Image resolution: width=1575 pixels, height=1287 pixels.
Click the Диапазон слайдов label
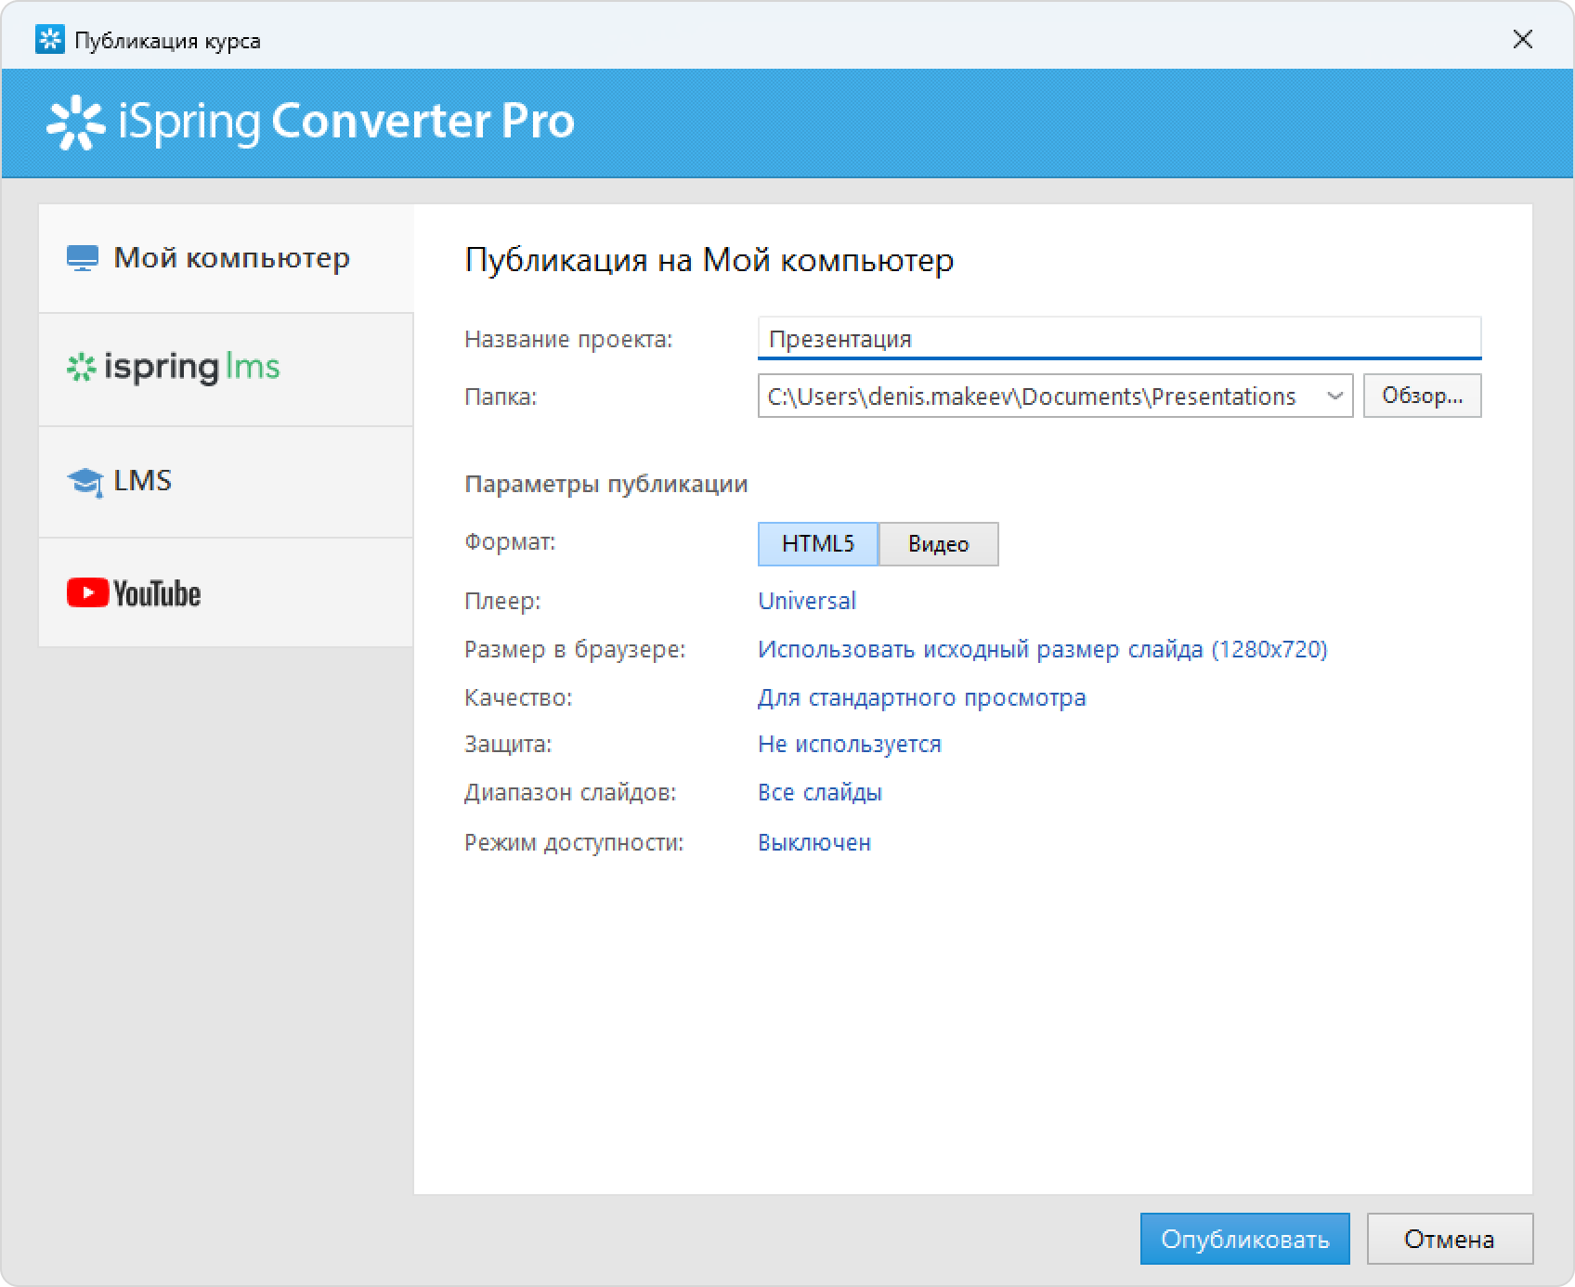tap(570, 793)
